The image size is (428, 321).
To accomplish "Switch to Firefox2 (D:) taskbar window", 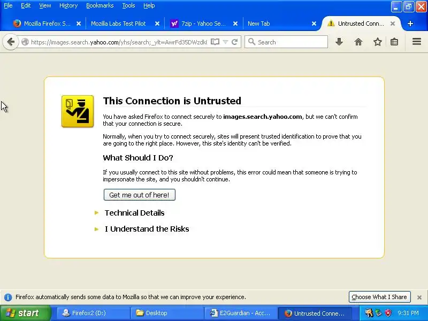I will click(x=93, y=313).
